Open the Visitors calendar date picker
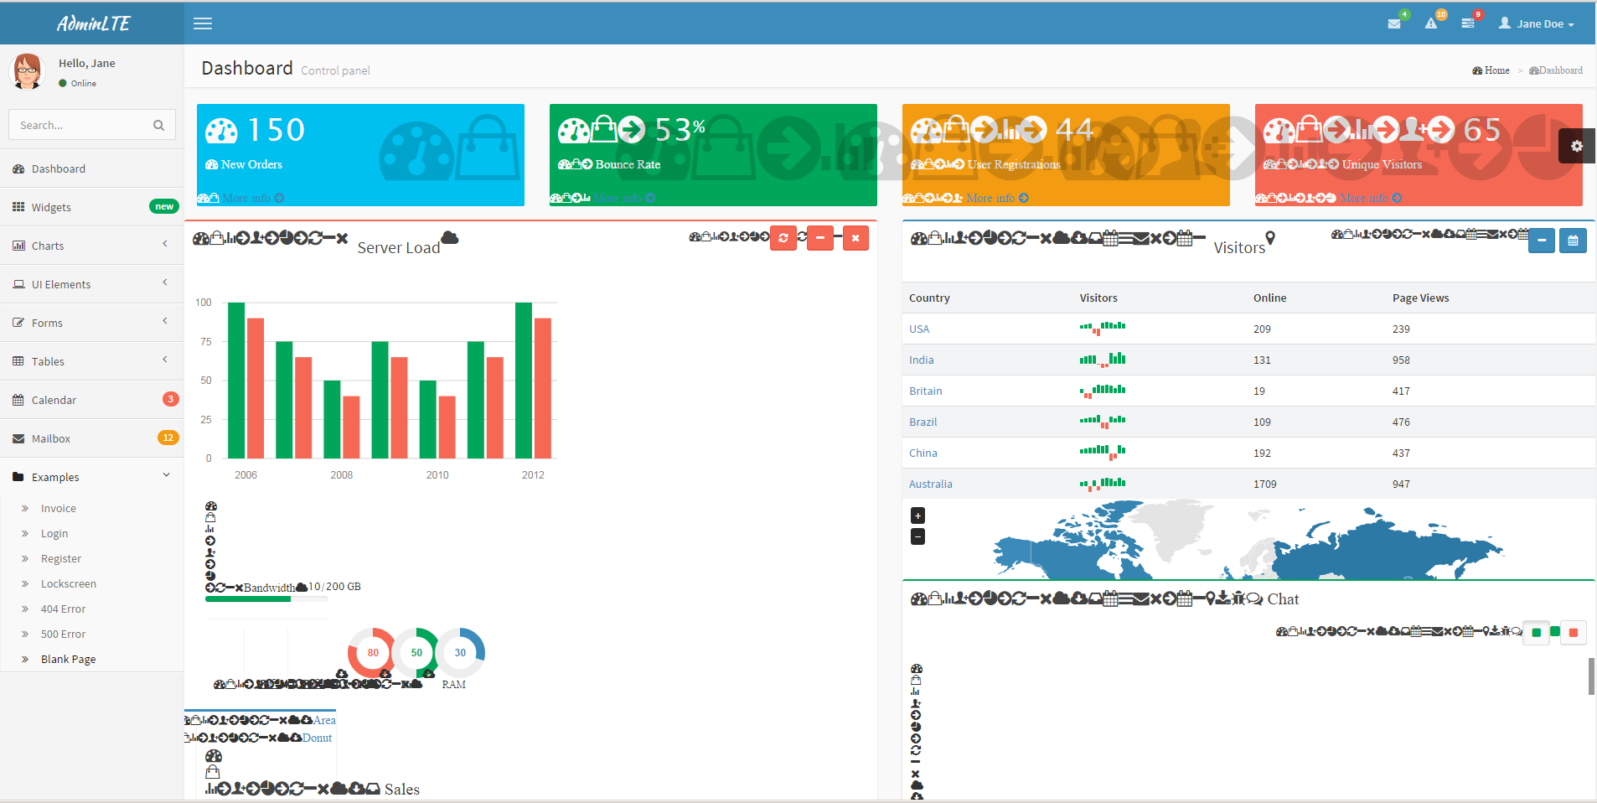 [x=1573, y=241]
